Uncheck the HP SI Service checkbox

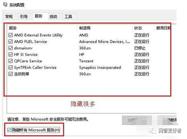point(10,54)
